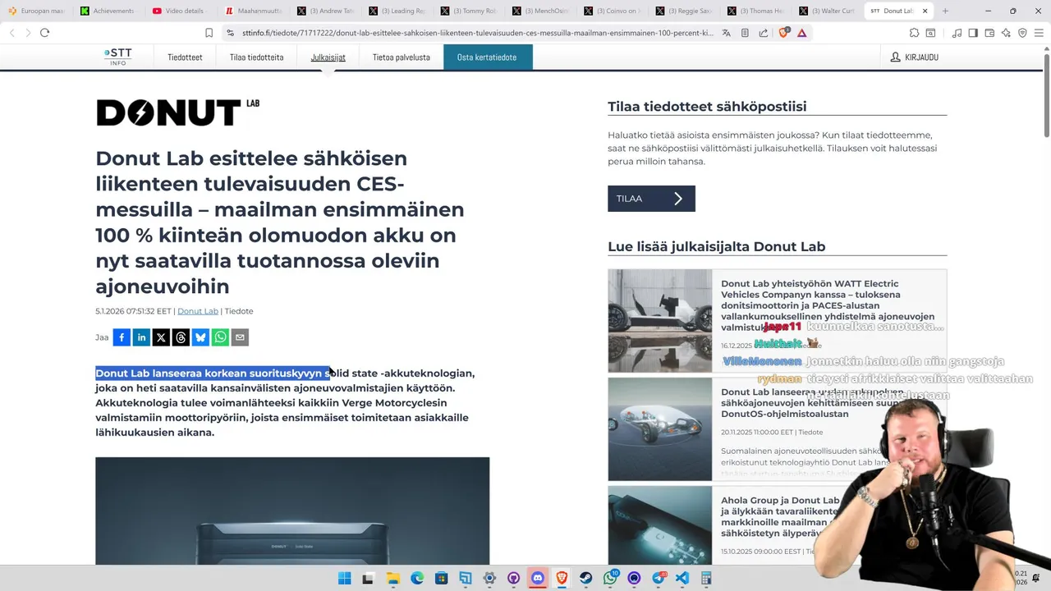This screenshot has width=1051, height=591.
Task: Open Brave Shields lion icon
Action: click(x=783, y=33)
